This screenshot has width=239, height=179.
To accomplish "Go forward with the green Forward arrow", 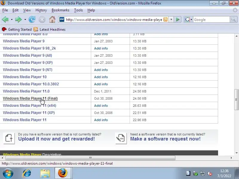I will [x=19, y=19].
